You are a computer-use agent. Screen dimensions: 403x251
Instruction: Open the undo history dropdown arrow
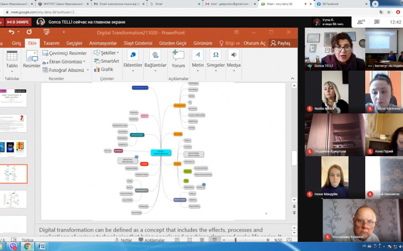(19, 32)
